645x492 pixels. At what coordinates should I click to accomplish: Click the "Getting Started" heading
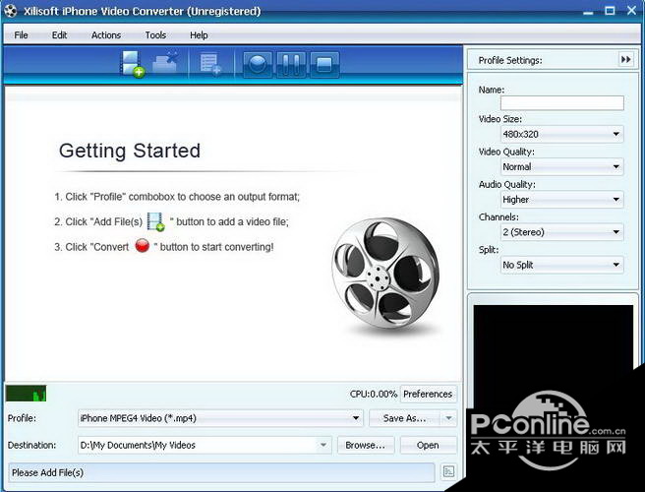[130, 151]
